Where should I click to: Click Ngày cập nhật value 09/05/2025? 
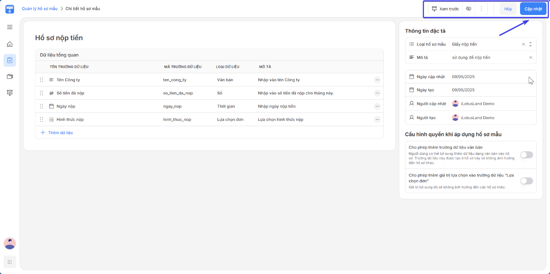[463, 77]
